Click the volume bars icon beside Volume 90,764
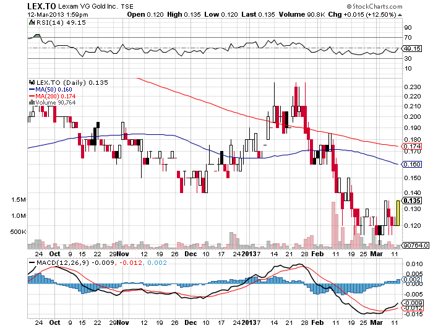 tap(32, 103)
